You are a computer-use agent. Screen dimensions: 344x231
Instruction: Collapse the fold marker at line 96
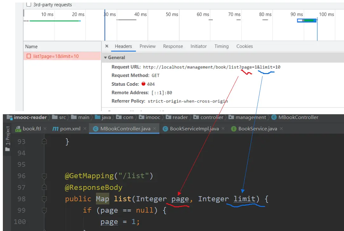coord(44,176)
